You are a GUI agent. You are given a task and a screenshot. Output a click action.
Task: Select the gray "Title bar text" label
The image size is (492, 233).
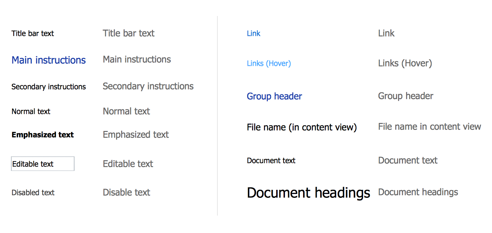pyautogui.click(x=128, y=33)
